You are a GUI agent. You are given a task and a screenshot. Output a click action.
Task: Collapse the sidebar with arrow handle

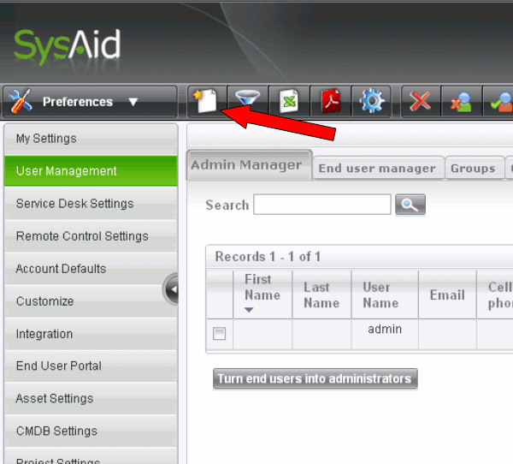[172, 290]
